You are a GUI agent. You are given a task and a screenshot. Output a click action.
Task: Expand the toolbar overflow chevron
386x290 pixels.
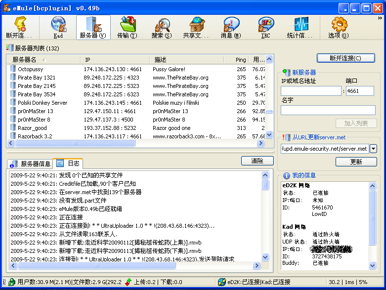380,18
